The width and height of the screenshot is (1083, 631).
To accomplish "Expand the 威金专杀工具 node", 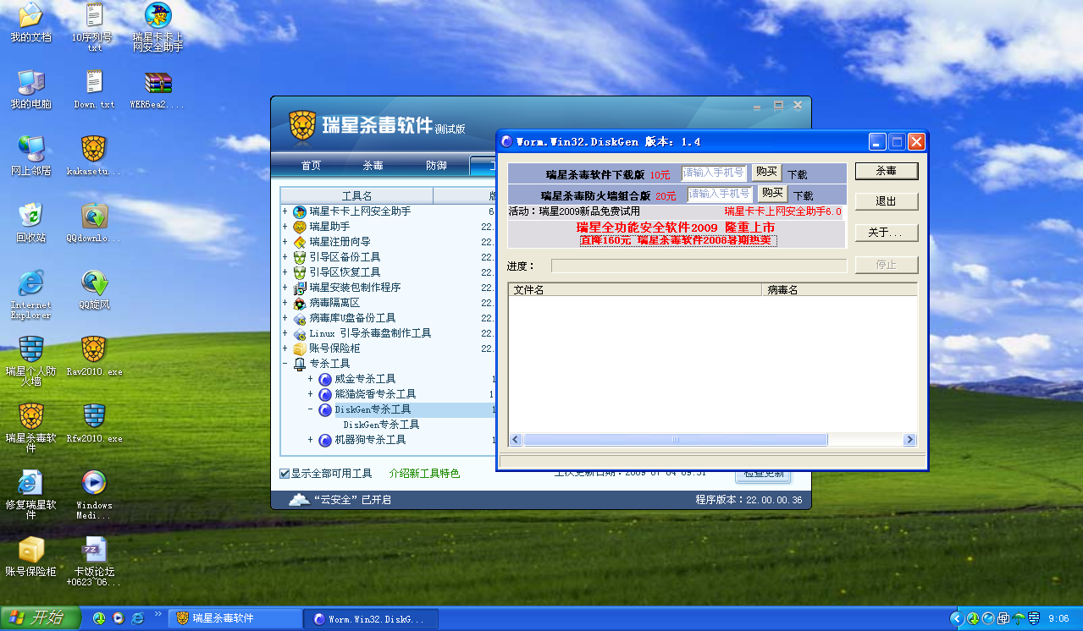I will click(311, 379).
